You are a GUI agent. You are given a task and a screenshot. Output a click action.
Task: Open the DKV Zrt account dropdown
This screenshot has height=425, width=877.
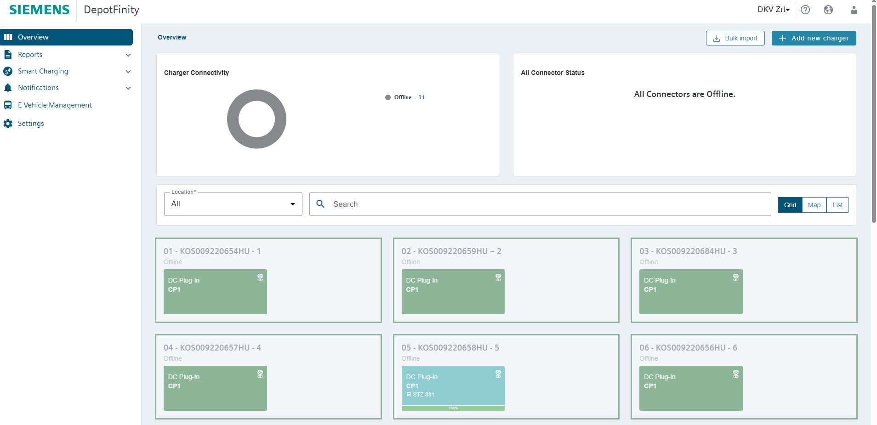pyautogui.click(x=773, y=10)
